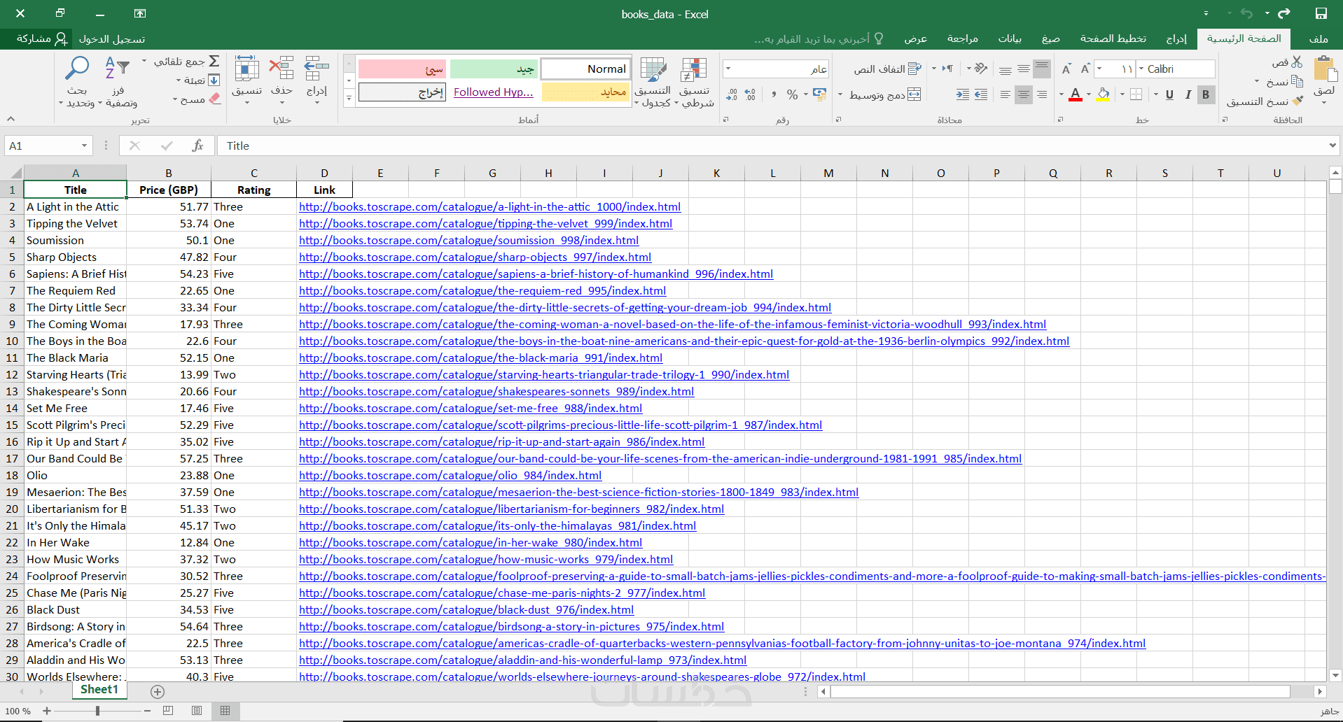Click the Copy (نسخ) icon
Image resolution: width=1343 pixels, height=722 pixels.
point(1297,81)
